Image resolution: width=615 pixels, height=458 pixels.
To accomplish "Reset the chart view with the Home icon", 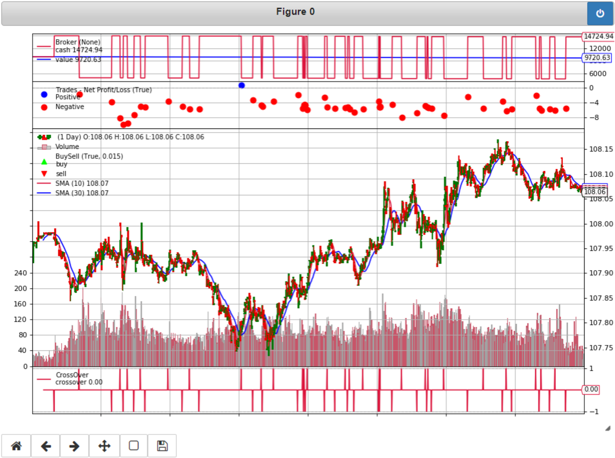I will [x=17, y=446].
